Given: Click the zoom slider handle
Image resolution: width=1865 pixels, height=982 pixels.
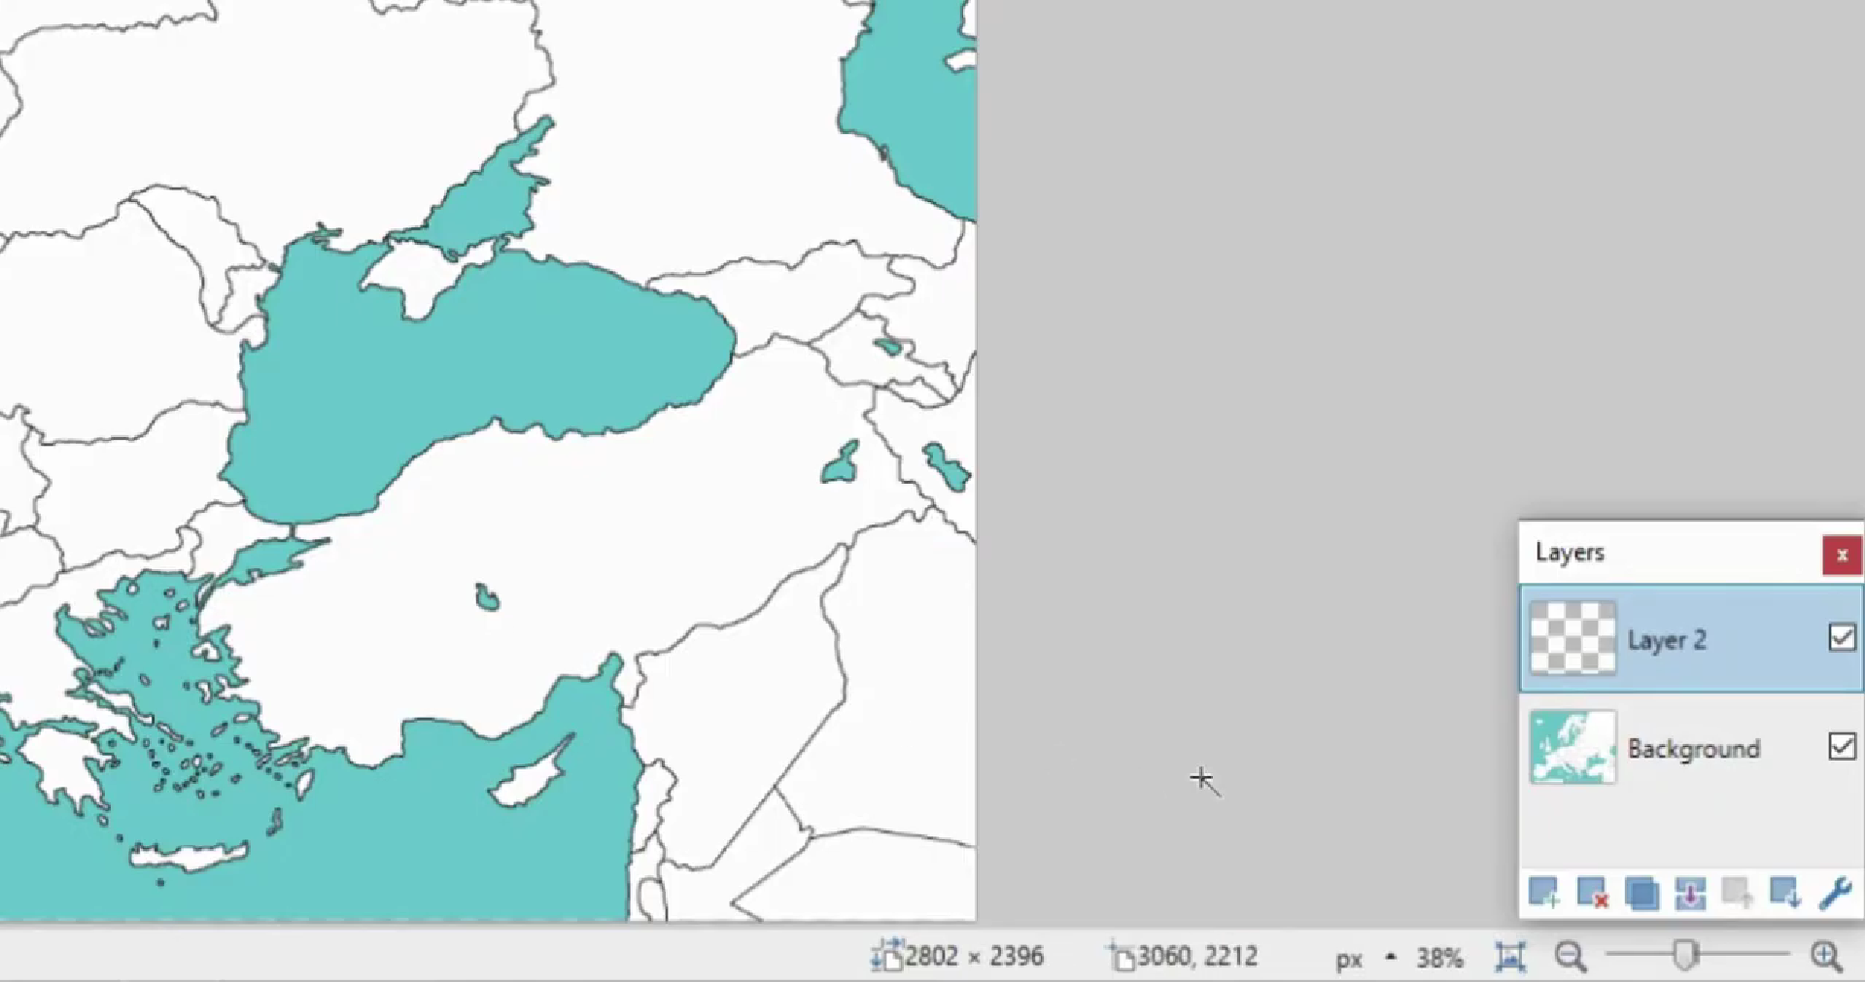Looking at the screenshot, I should 1686,956.
